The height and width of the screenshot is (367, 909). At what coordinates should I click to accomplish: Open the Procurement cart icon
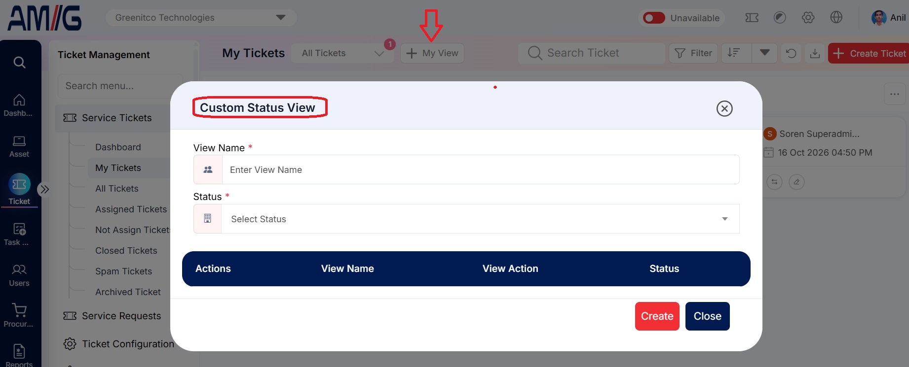coord(19,316)
